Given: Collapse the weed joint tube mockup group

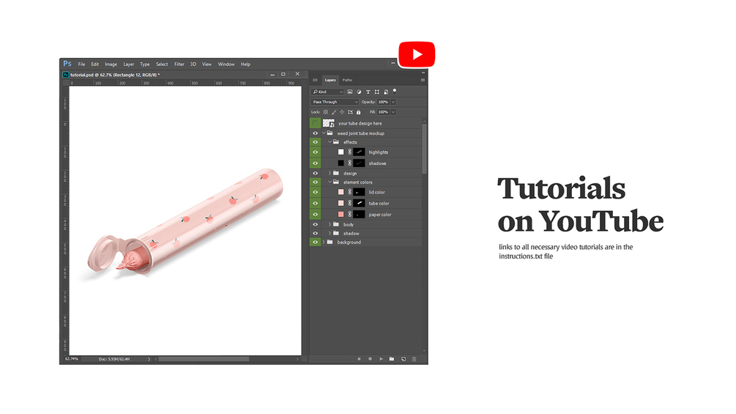Looking at the screenshot, I should tap(324, 133).
